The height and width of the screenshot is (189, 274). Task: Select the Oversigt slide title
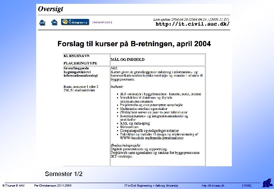(x=51, y=9)
